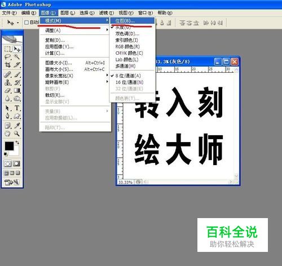Choose CMYK 颜色(C) mode
The height and width of the screenshot is (266, 282).
(x=133, y=53)
